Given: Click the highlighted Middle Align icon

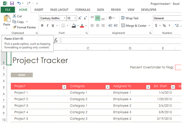Looking at the screenshot, I should pos(98,18).
